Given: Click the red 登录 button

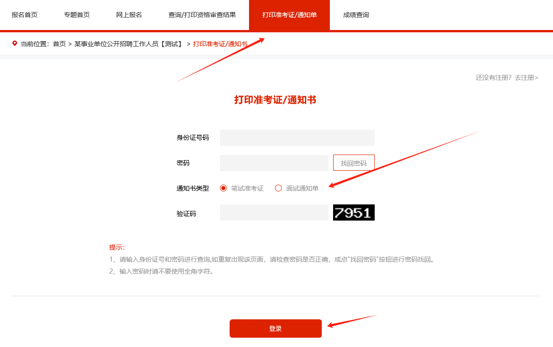Looking at the screenshot, I should [x=275, y=329].
